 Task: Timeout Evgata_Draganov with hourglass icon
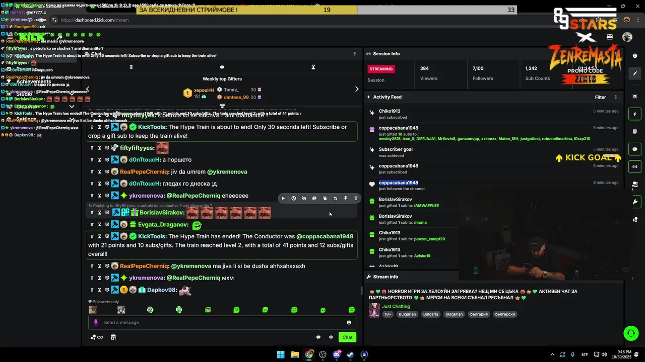click(99, 225)
